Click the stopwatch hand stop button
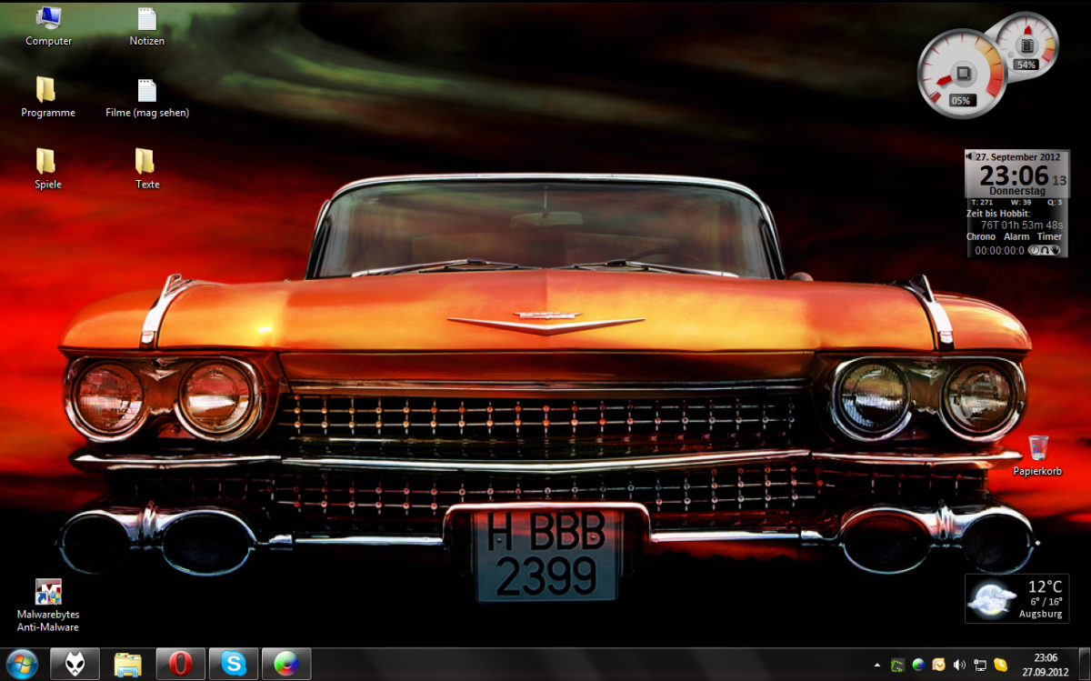The height and width of the screenshot is (681, 1091). coord(1056,250)
